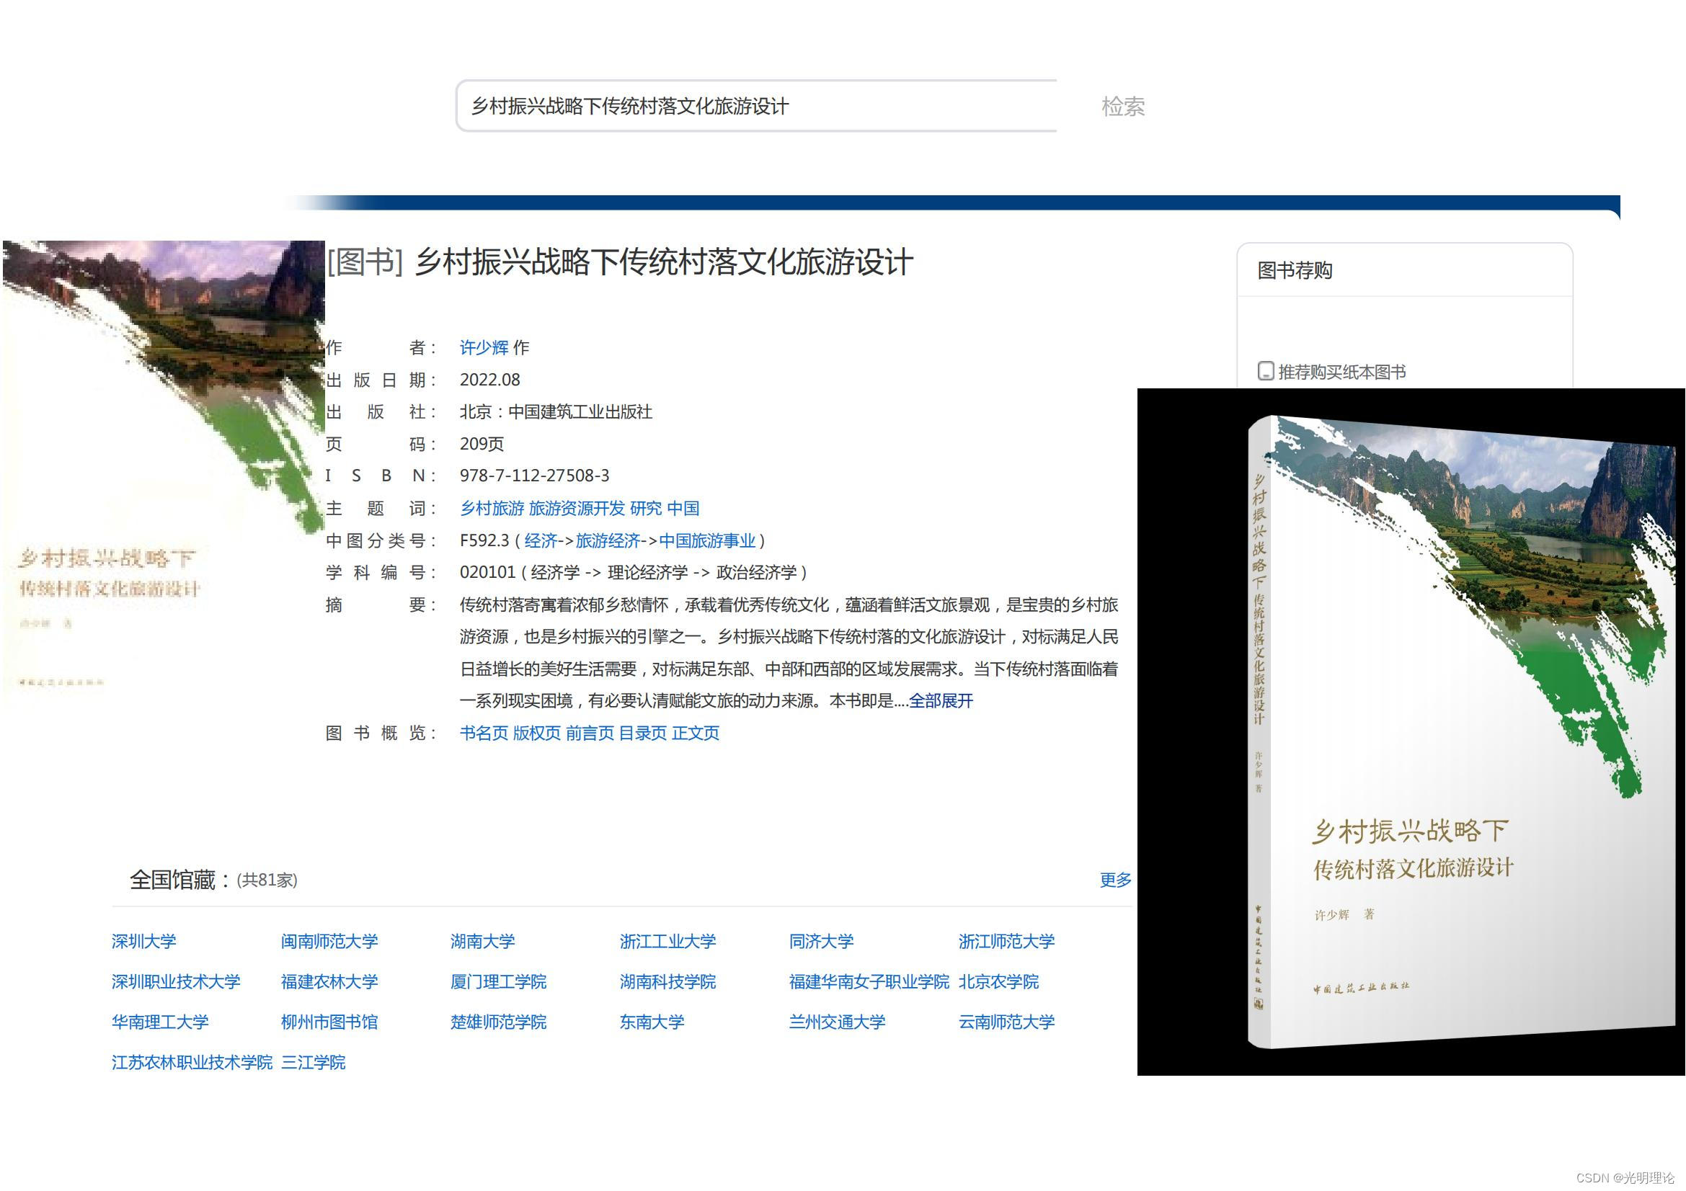Open library link 北京农学院
The image size is (1686, 1191).
coord(998,981)
